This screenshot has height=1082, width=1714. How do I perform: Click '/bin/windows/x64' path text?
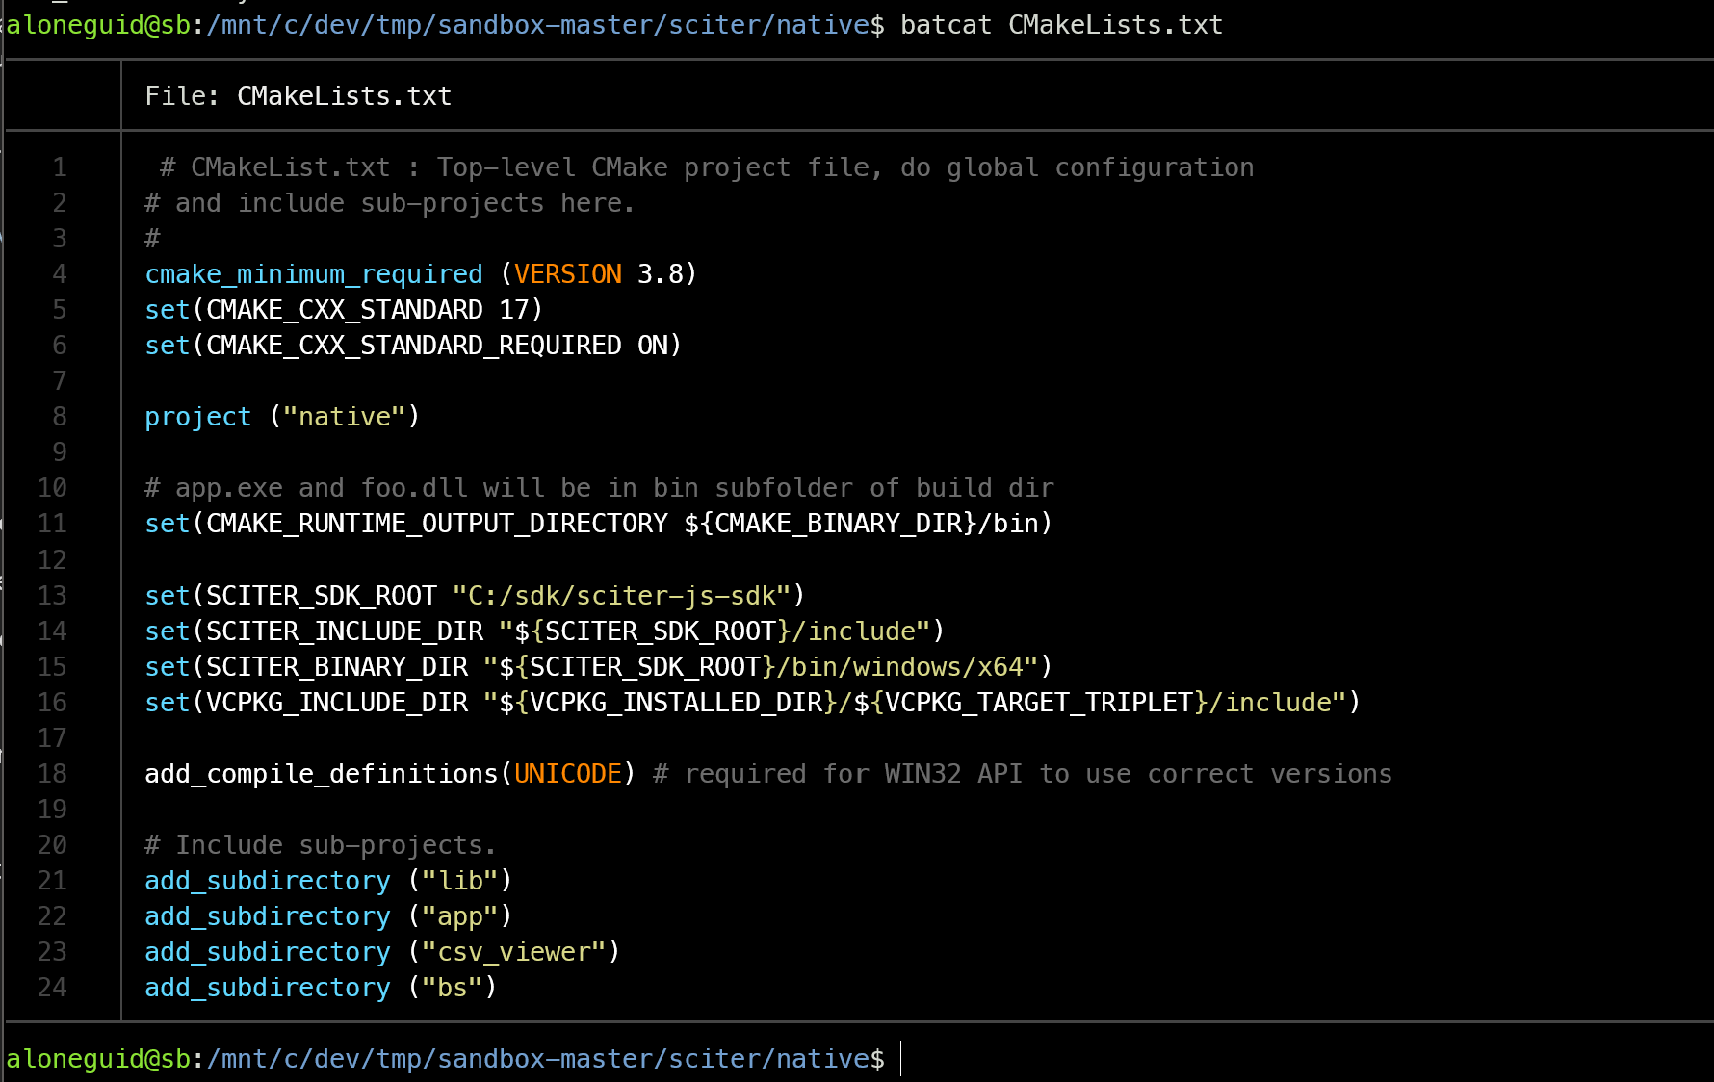(899, 667)
